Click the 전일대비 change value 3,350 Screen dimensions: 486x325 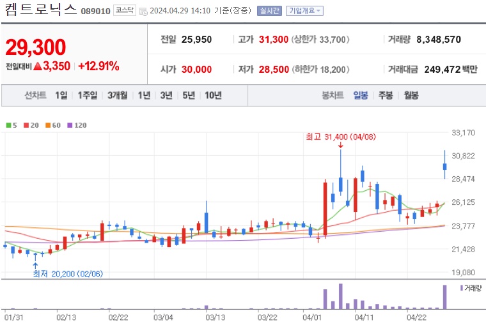[x=56, y=66]
